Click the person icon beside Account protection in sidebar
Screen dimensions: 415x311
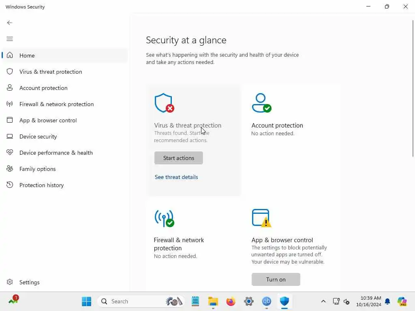10,87
